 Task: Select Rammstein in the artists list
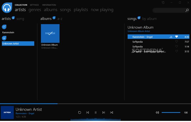click(x=8, y=32)
